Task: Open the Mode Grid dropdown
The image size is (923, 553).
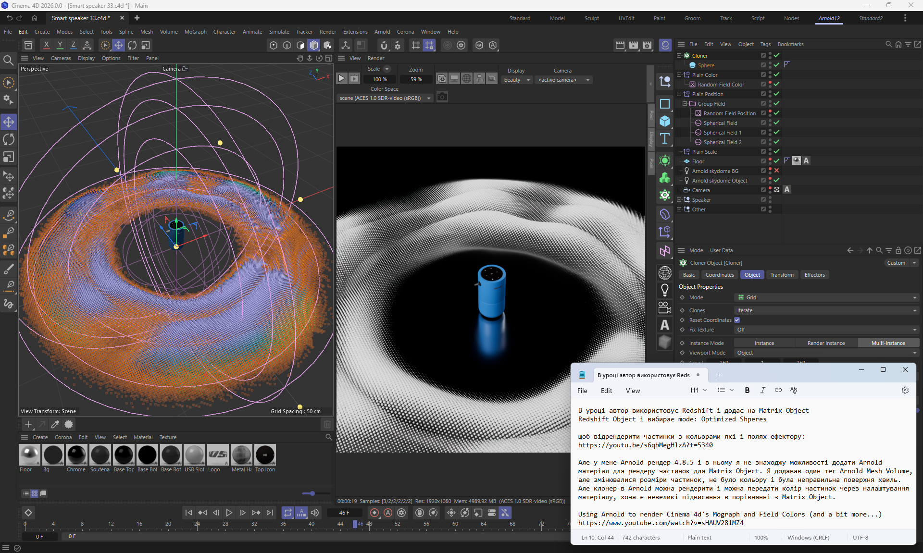Action: [826, 297]
